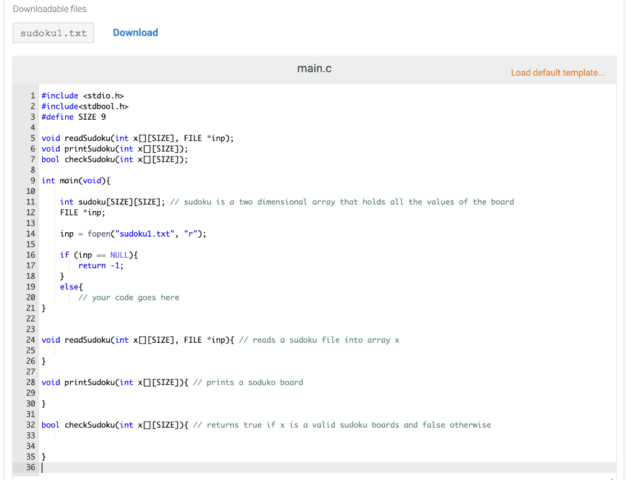Click the sudoku array declaration on line 11
This screenshot has height=480, width=636.
[112, 202]
